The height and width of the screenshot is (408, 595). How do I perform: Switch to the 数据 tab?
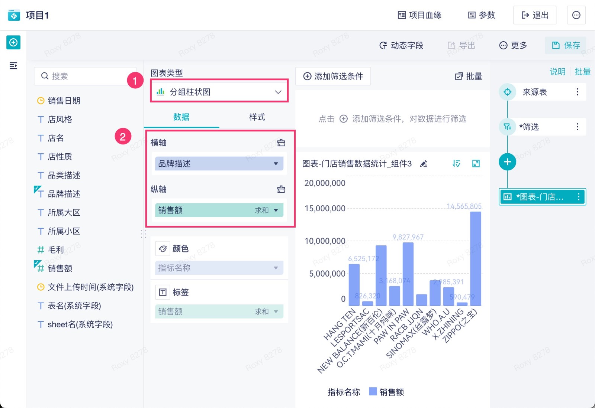181,117
